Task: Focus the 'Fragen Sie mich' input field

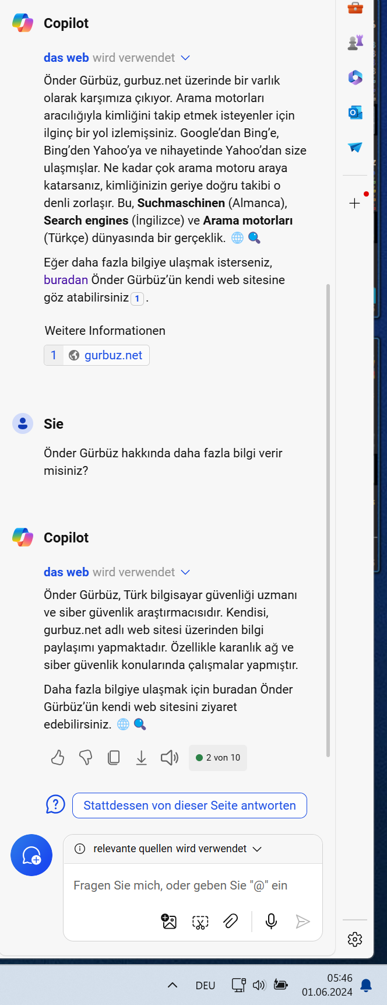Action: click(x=192, y=885)
